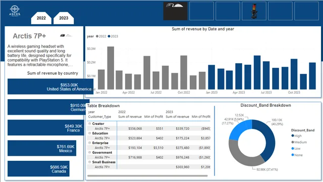This screenshot has width=323, height=182.
Task: Select the headset product thumbnail in header
Action: (x=175, y=11)
